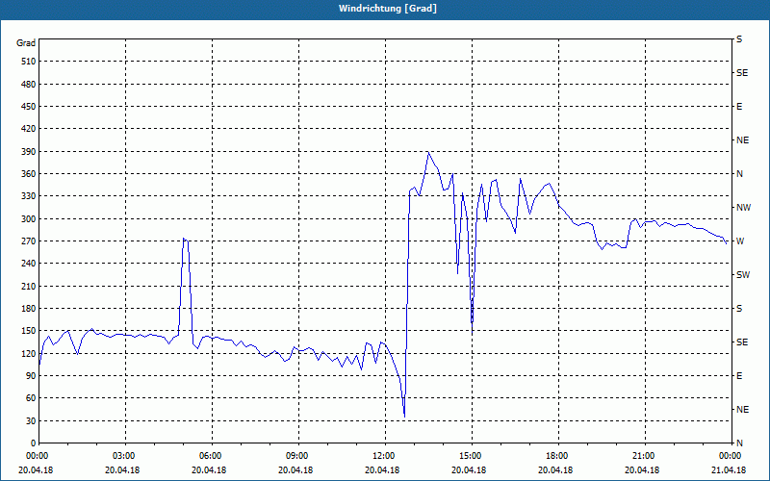Viewport: 770px width, 481px height.
Task: Click the 03:00 time label
Action: [x=123, y=456]
